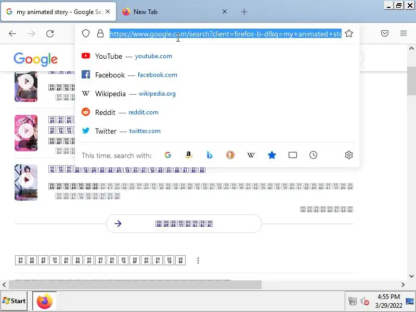The width and height of the screenshot is (416, 312).
Task: Reload the current page
Action: [50, 34]
